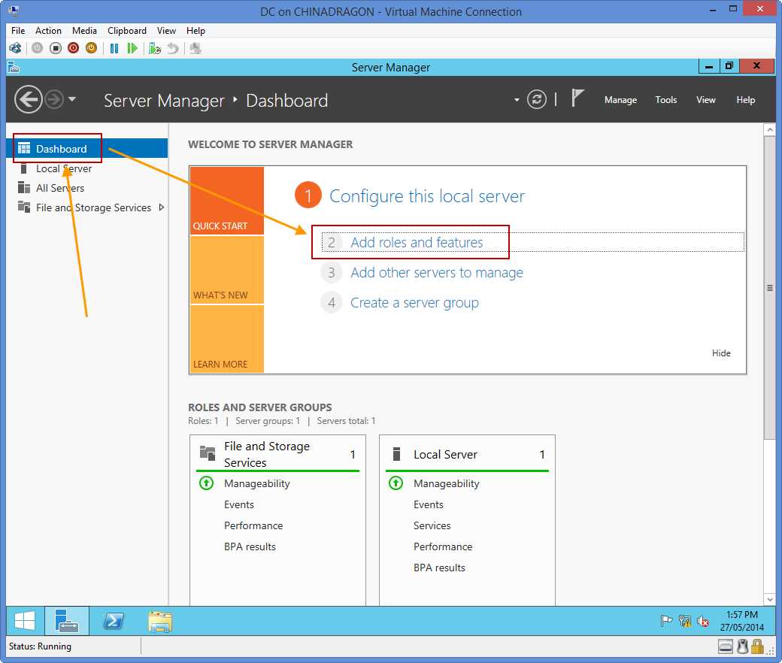This screenshot has height=663, width=782.
Task: Expand the File and Storage Services arrow
Action: 161,207
